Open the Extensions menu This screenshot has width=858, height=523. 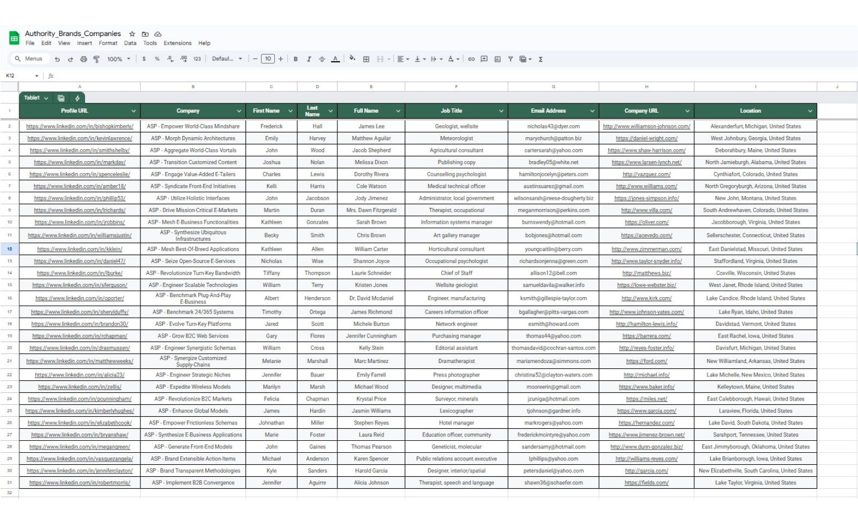(177, 43)
